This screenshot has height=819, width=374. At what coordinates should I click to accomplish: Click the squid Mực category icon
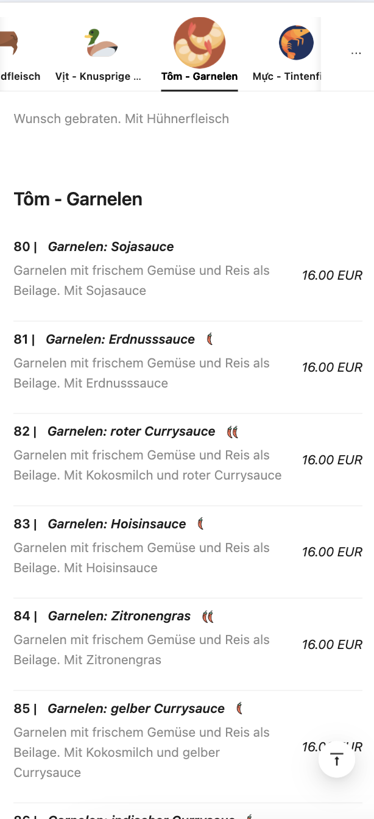click(x=296, y=43)
